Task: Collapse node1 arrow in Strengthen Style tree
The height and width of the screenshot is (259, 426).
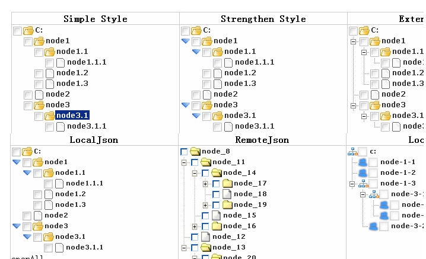Action: (x=186, y=41)
